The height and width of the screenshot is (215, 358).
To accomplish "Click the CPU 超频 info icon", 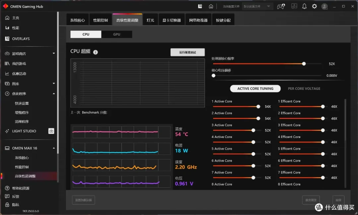I will 95,52.
